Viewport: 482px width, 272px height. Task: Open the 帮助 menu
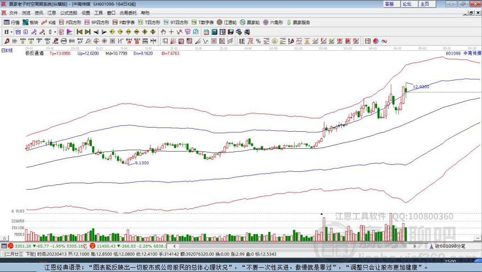(x=145, y=13)
